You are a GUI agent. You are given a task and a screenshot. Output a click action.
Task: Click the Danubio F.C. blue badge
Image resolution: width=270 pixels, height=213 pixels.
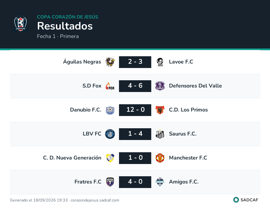110,110
